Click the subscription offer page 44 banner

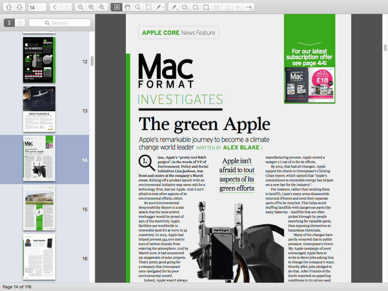click(309, 59)
